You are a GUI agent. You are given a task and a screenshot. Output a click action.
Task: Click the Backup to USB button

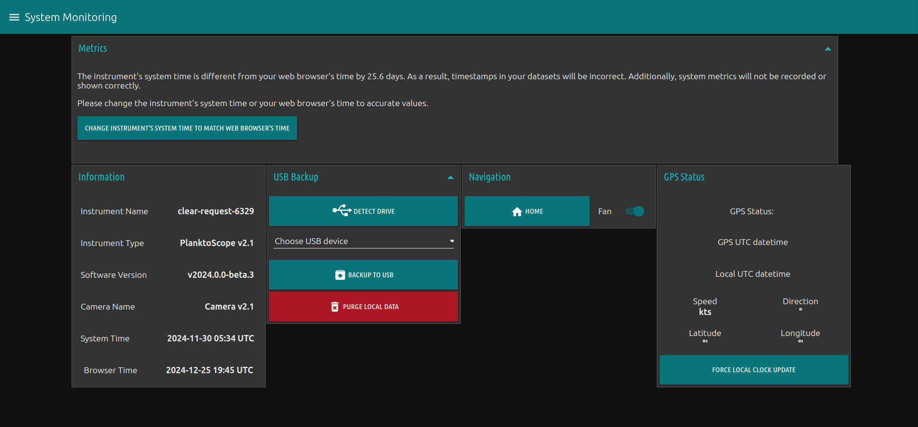363,275
